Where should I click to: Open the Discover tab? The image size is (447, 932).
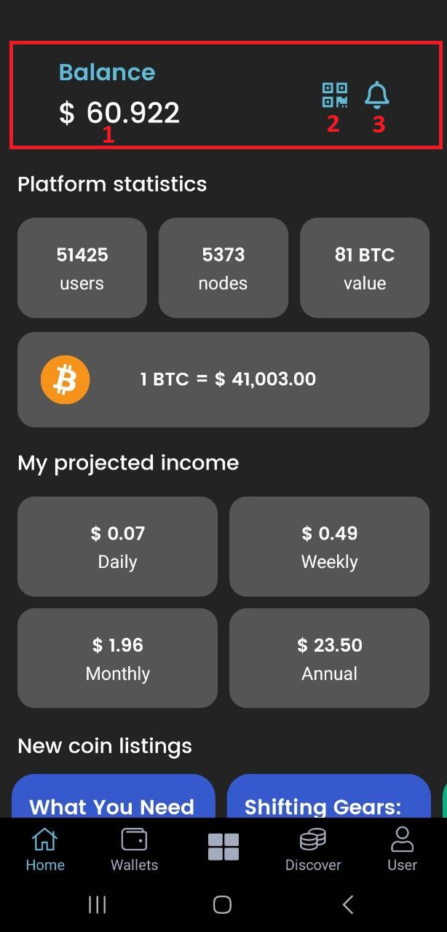[313, 849]
